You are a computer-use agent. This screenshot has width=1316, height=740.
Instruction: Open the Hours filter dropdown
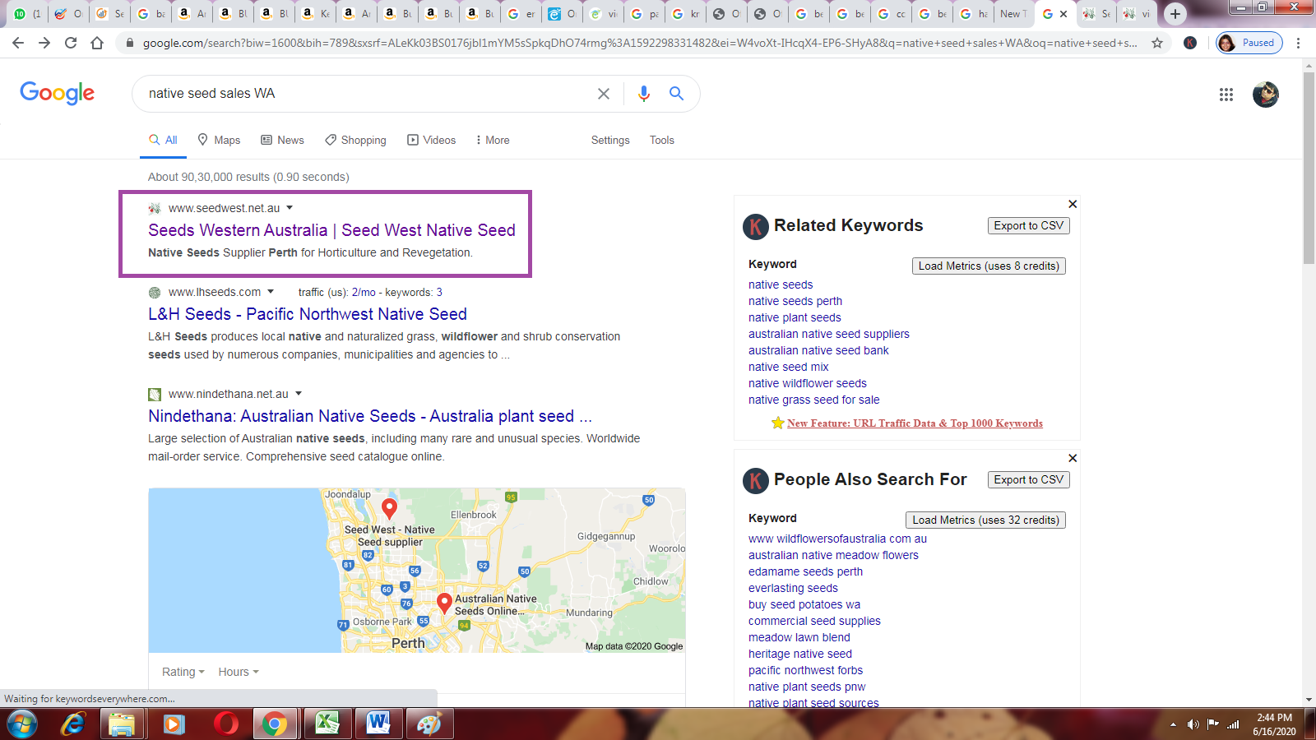coord(239,672)
